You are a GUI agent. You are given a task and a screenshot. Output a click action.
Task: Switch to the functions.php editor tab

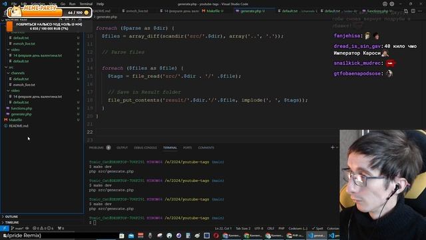click(377, 11)
